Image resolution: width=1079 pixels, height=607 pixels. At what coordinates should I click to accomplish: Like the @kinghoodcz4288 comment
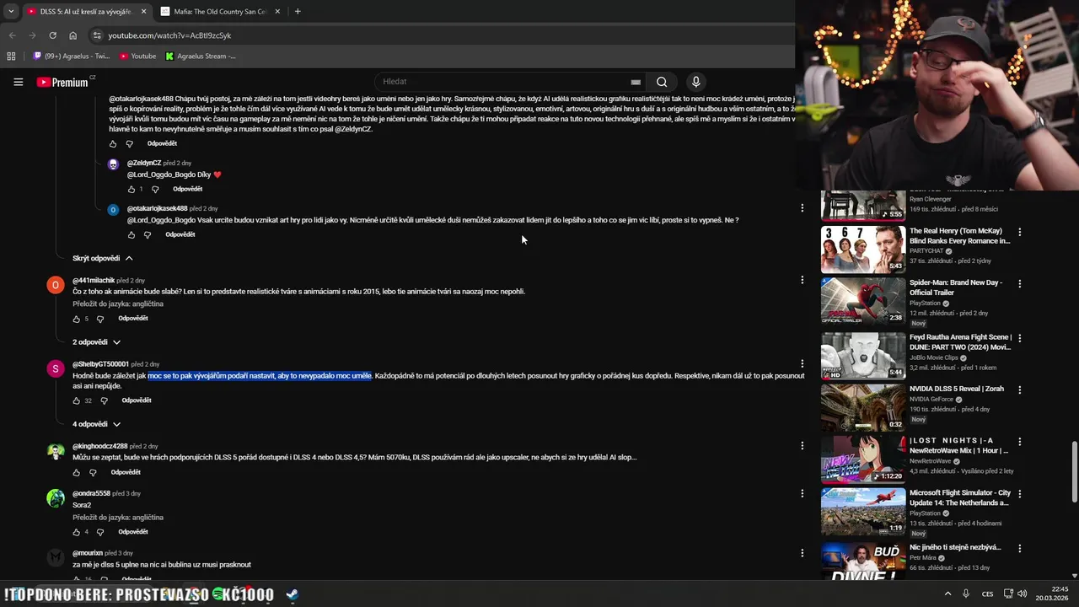(x=77, y=472)
